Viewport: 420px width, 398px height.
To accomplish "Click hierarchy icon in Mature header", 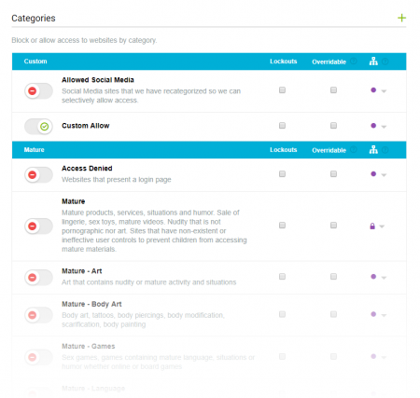I will (x=373, y=150).
